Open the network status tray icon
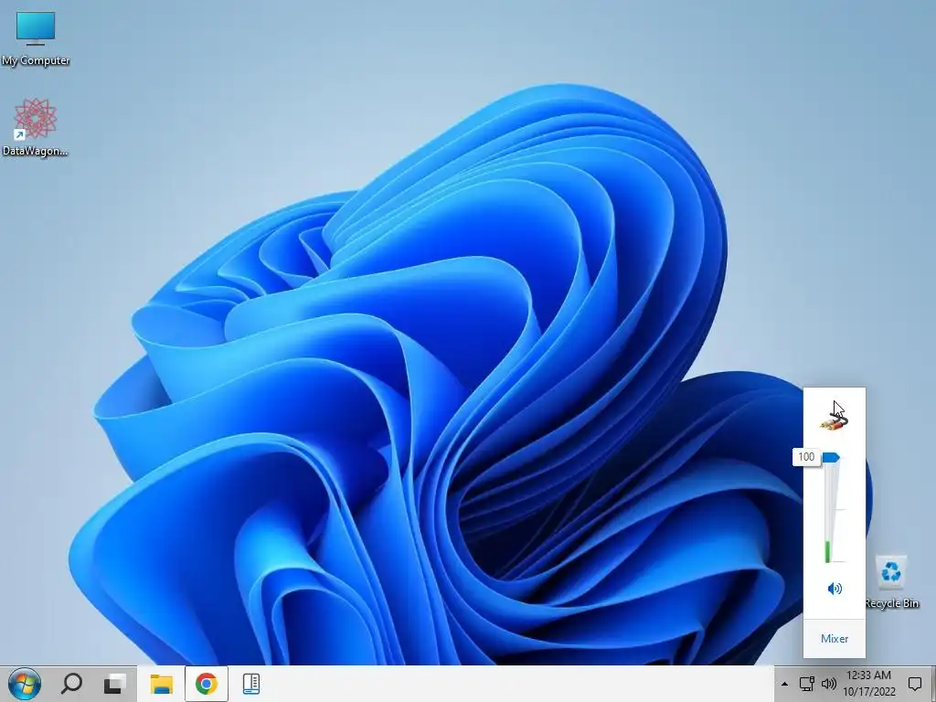Screen dimensions: 936x702 [x=806, y=684]
